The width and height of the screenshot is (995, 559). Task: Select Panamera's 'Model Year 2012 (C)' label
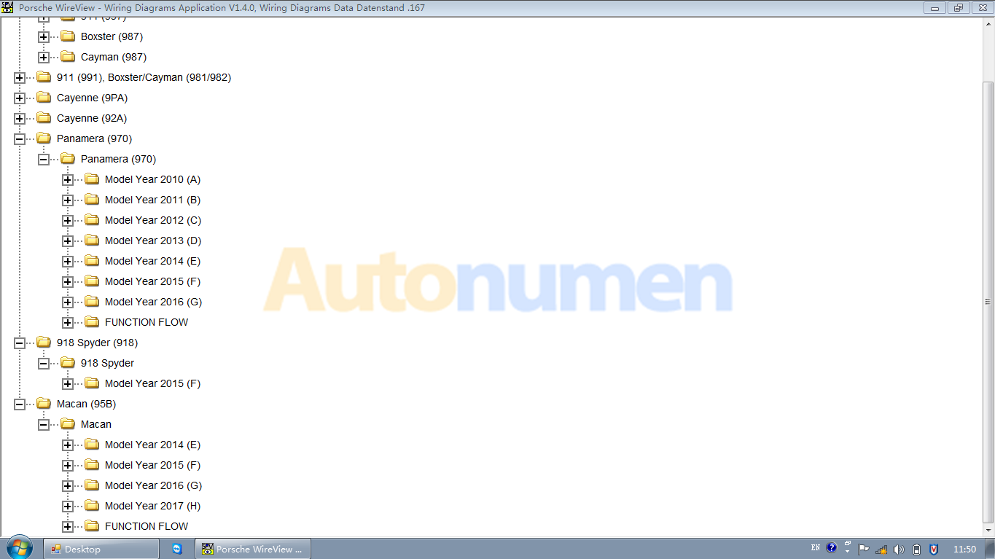(153, 220)
